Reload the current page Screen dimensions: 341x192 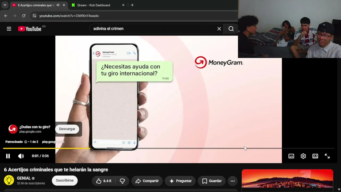24,16
